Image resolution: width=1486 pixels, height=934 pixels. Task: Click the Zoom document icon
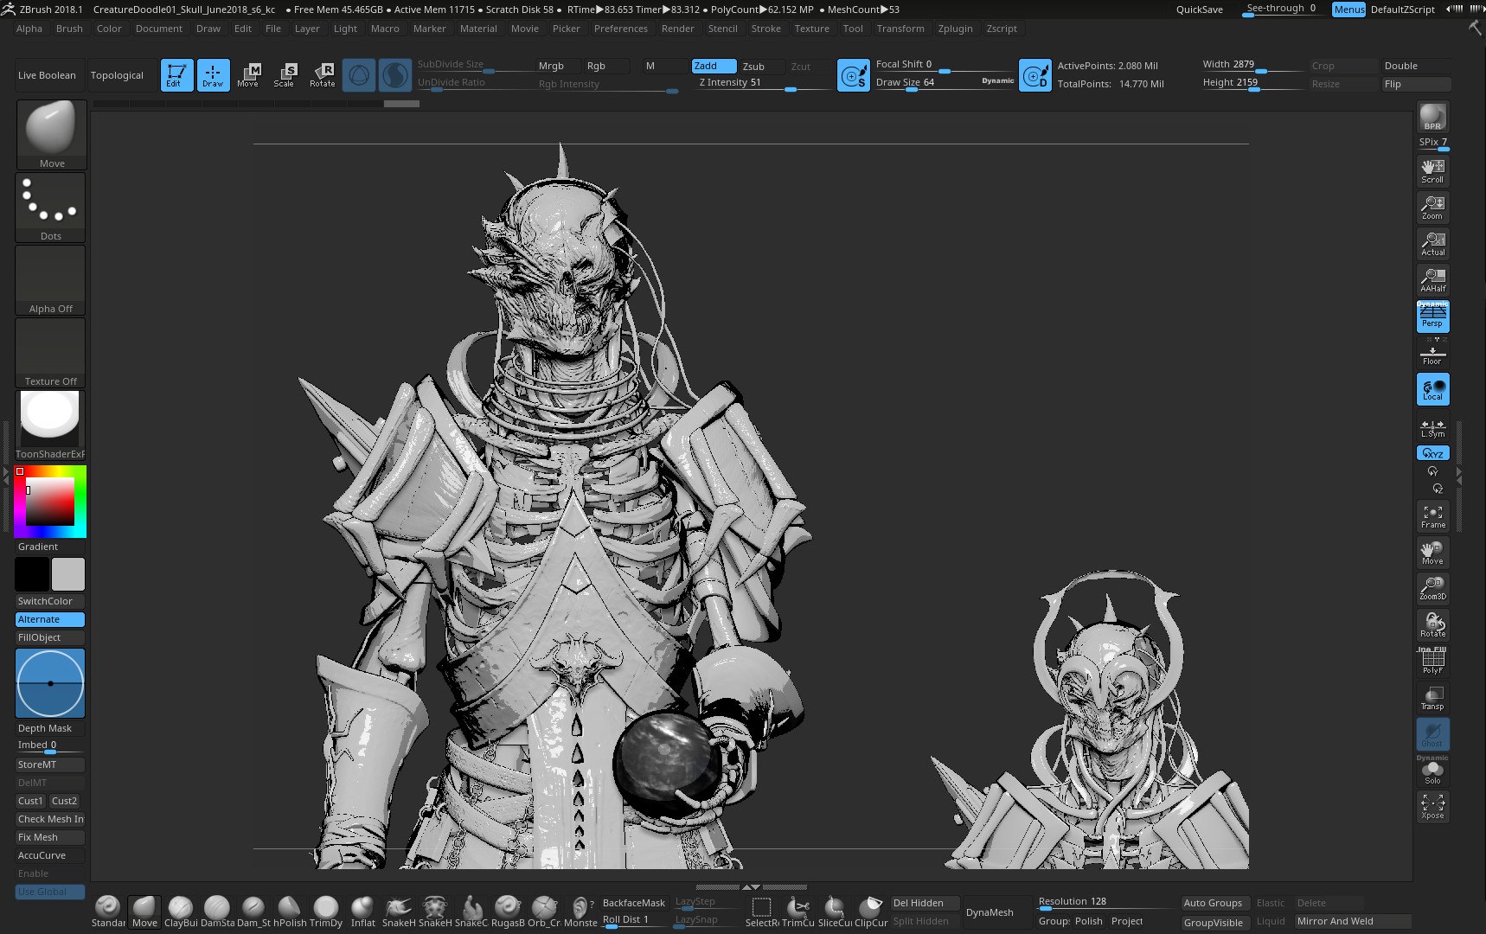(1432, 207)
